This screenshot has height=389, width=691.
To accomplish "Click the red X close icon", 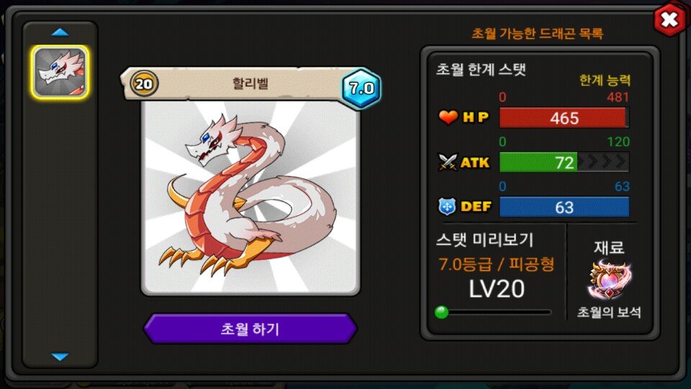I will [669, 20].
